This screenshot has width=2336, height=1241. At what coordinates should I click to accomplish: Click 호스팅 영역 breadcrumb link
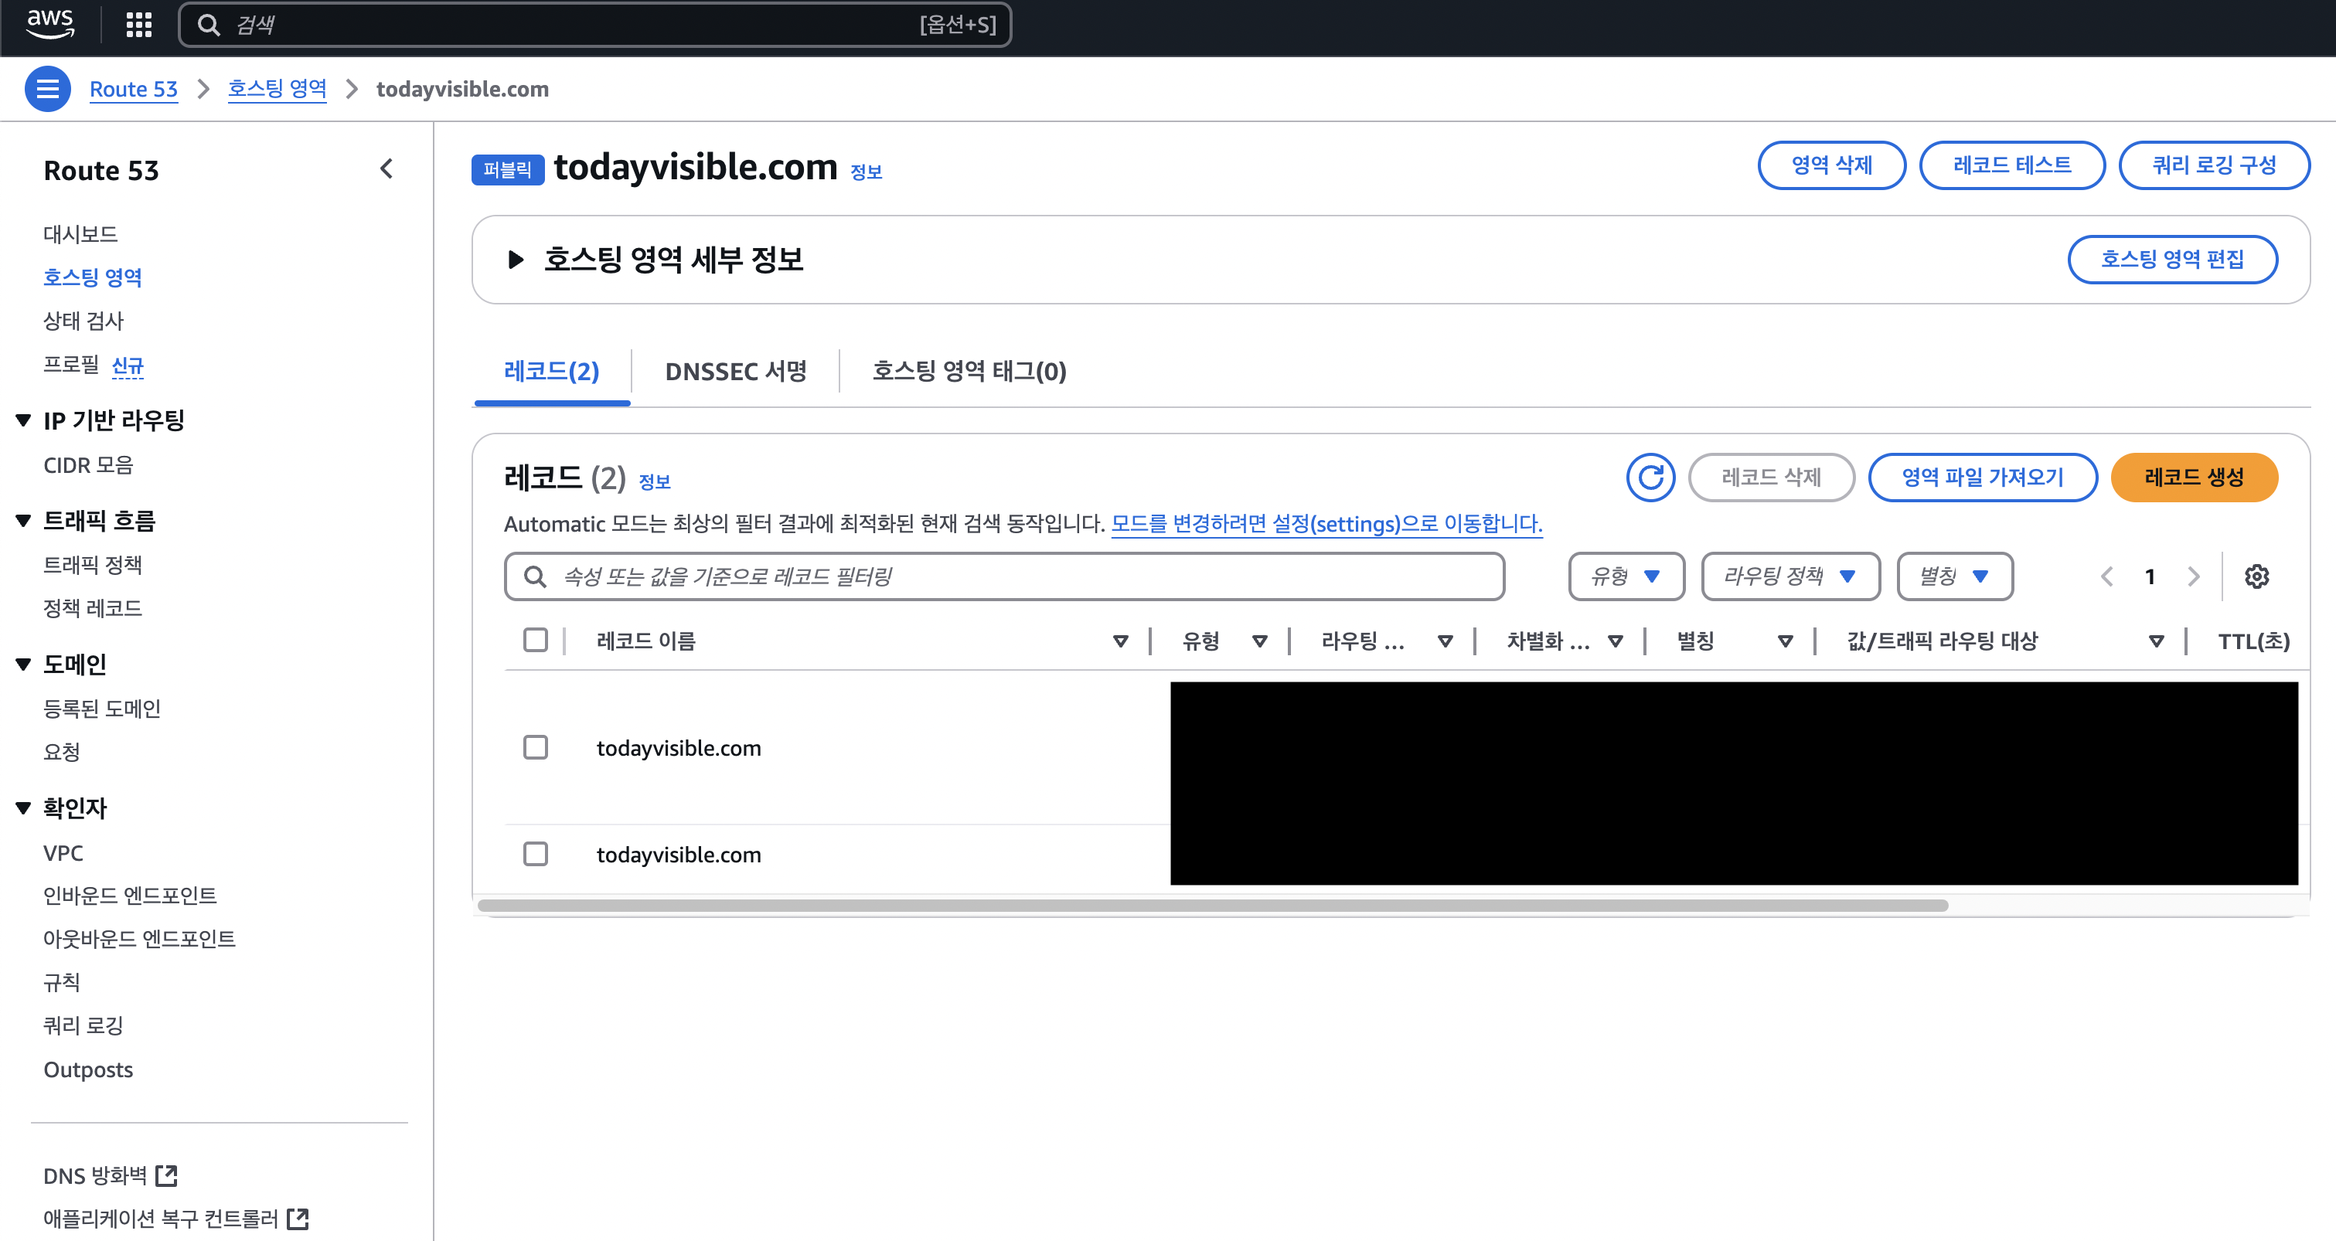pyautogui.click(x=277, y=89)
